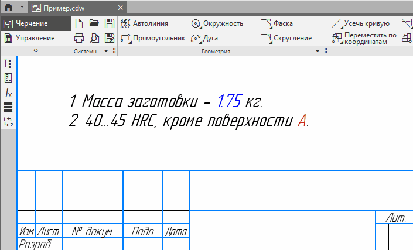The image size is (413, 250).
Task: Close the Пример.cdw tab
Action: point(121,8)
